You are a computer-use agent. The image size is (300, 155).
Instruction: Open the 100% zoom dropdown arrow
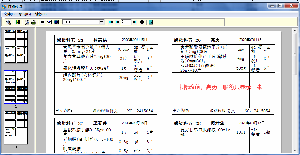102,22
